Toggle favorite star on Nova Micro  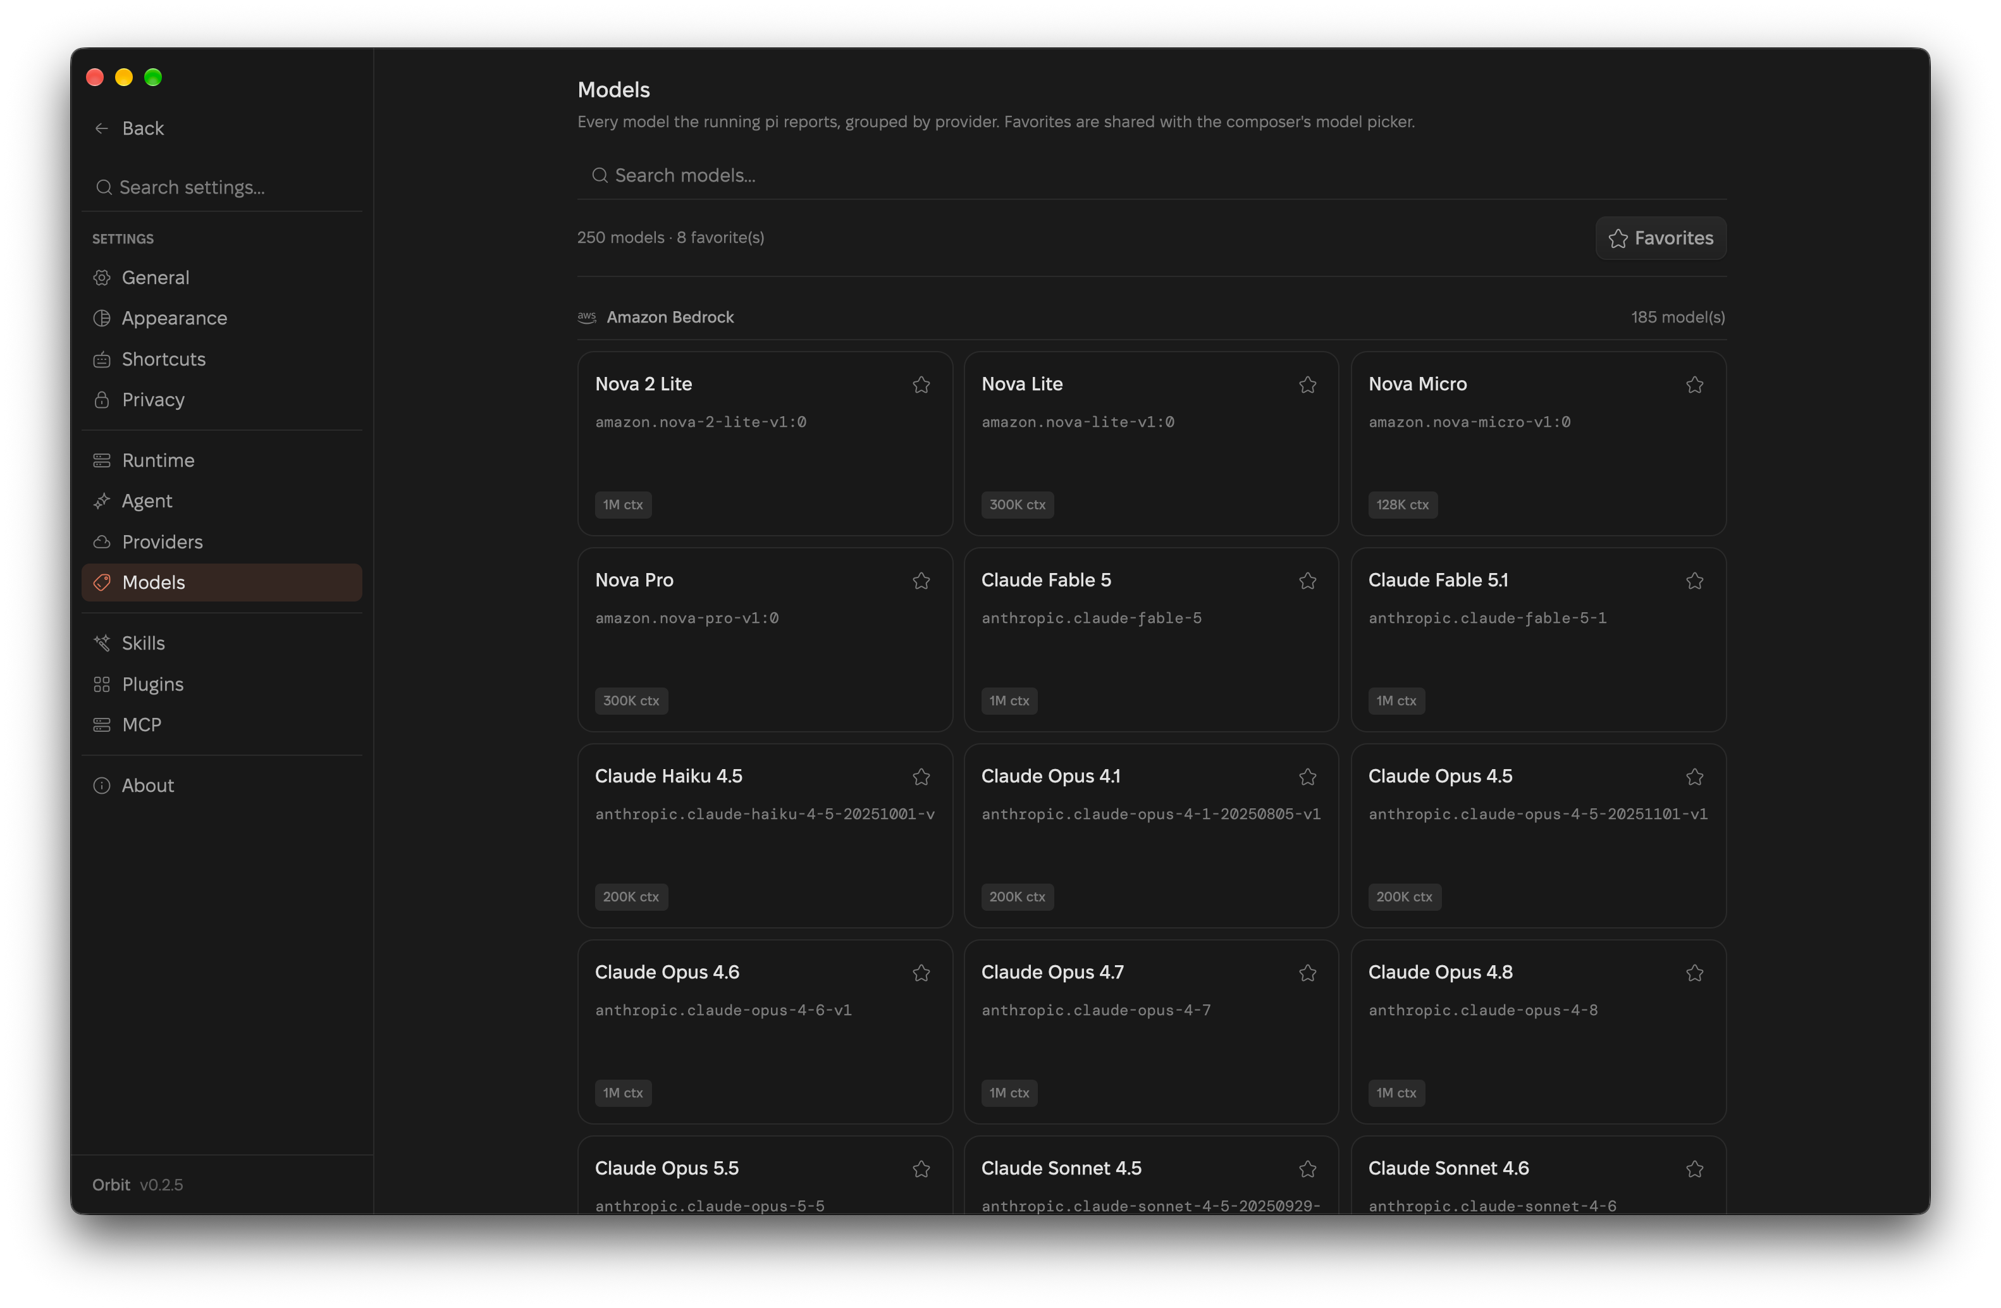[x=1694, y=385]
